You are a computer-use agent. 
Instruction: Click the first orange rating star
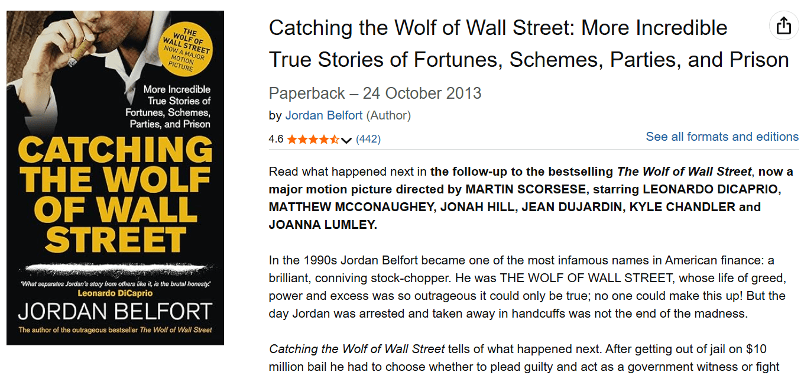(x=291, y=140)
